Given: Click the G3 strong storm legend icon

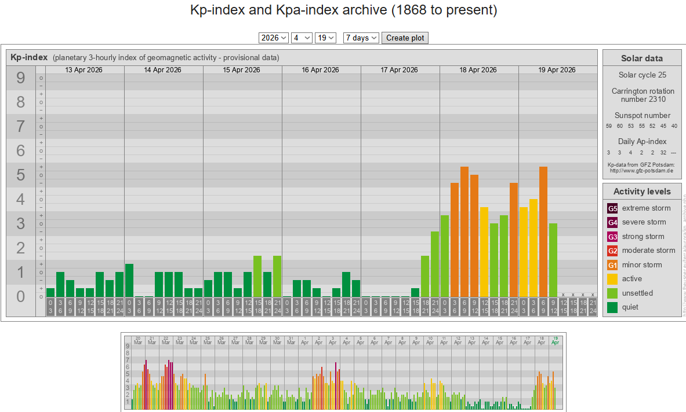Looking at the screenshot, I should 612,237.
